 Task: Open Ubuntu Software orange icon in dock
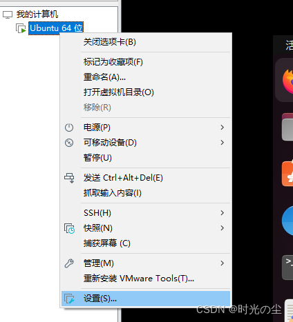pos(287,173)
